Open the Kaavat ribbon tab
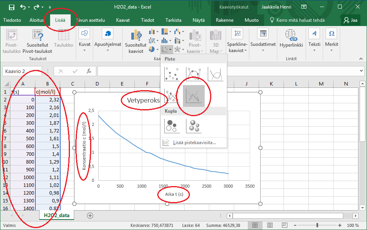 pos(123,20)
